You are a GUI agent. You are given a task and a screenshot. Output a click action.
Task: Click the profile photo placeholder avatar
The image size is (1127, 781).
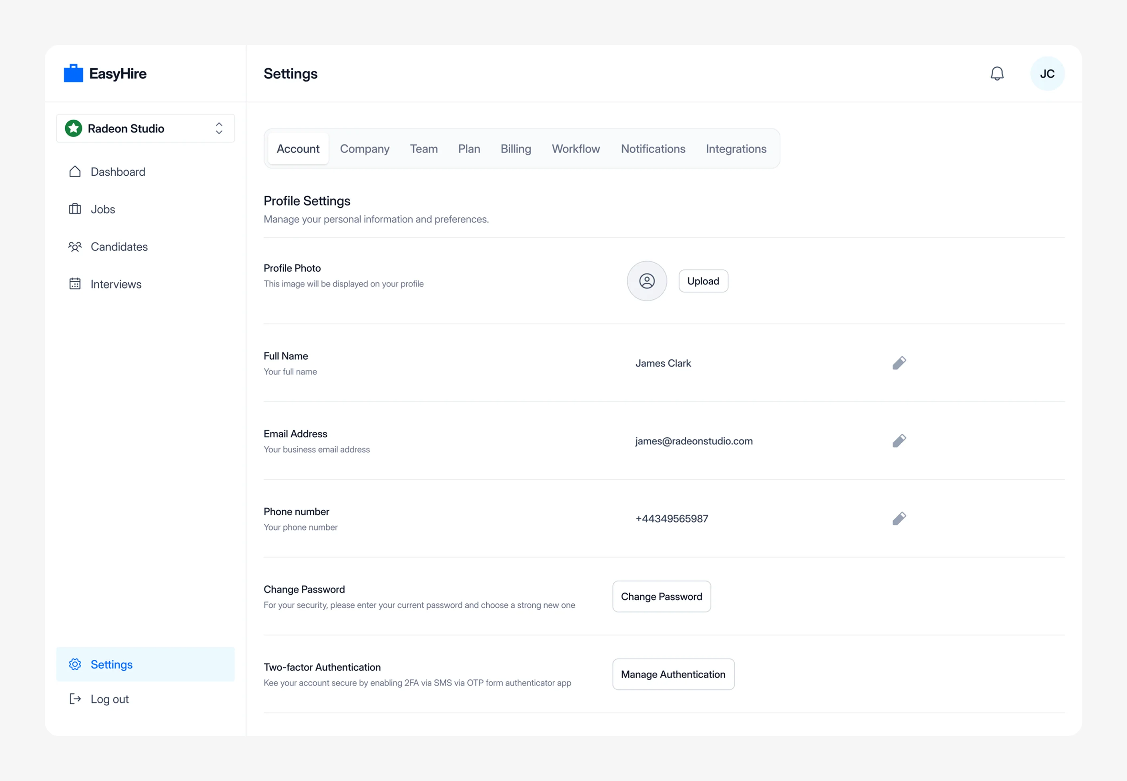click(647, 281)
